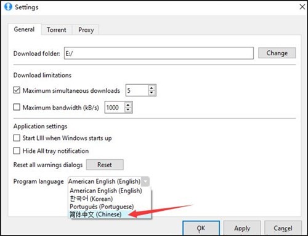Image resolution: width=308 pixels, height=236 pixels.
Task: Decrease the simultaneous downloads count
Action: pyautogui.click(x=152, y=93)
